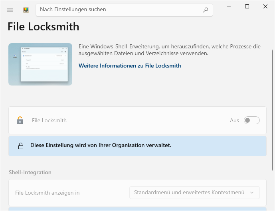This screenshot has width=275, height=211.
Task: Maximize the settings window
Action: (247, 6)
